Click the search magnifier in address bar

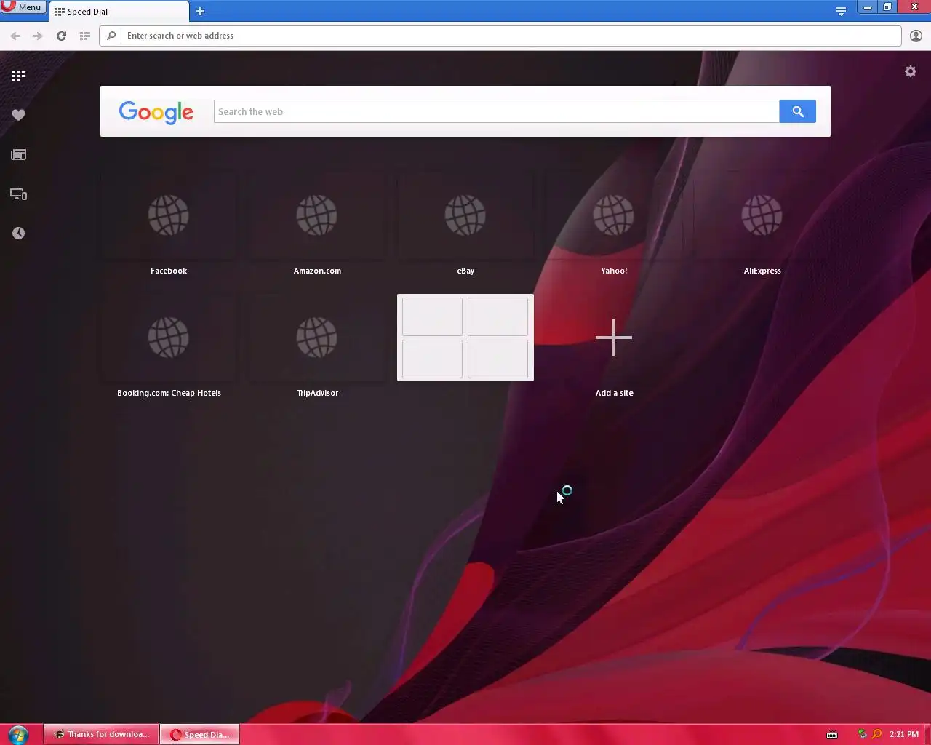[x=111, y=36]
